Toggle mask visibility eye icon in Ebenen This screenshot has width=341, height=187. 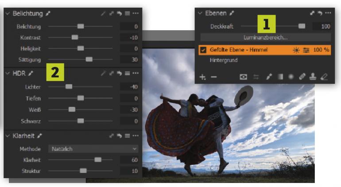click(243, 77)
